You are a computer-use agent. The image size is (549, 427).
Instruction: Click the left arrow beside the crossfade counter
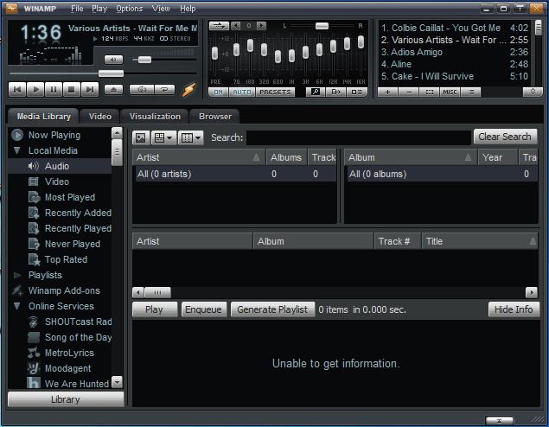coord(236,26)
